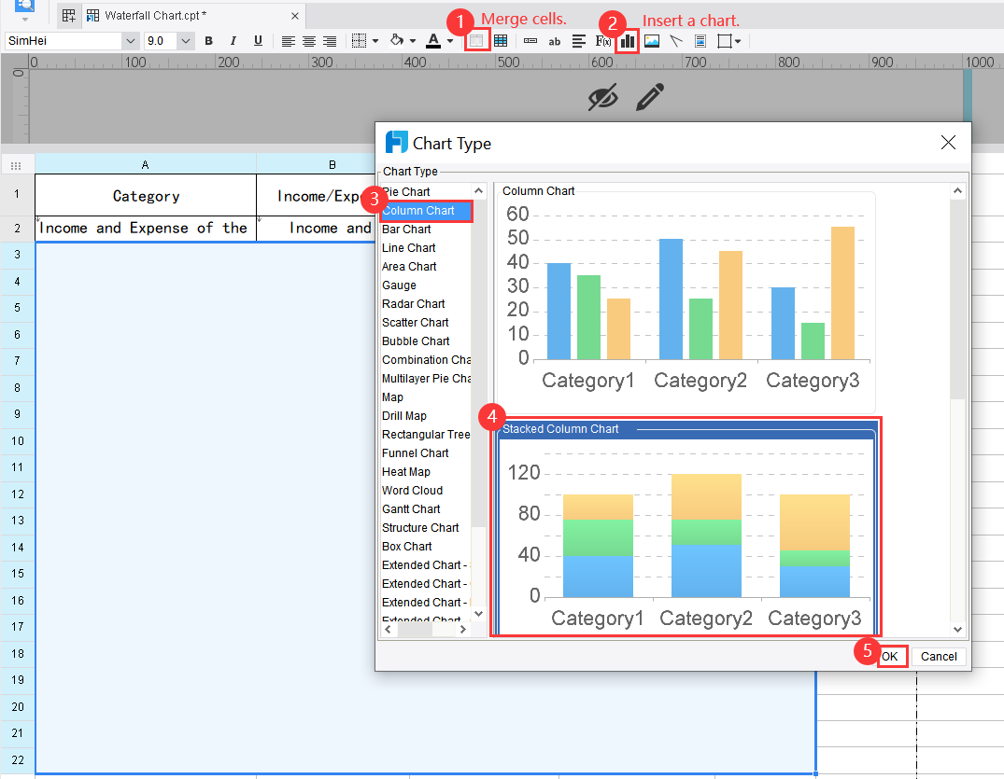Click the insert line icon next to image icon
This screenshot has width=1004, height=779.
(672, 40)
